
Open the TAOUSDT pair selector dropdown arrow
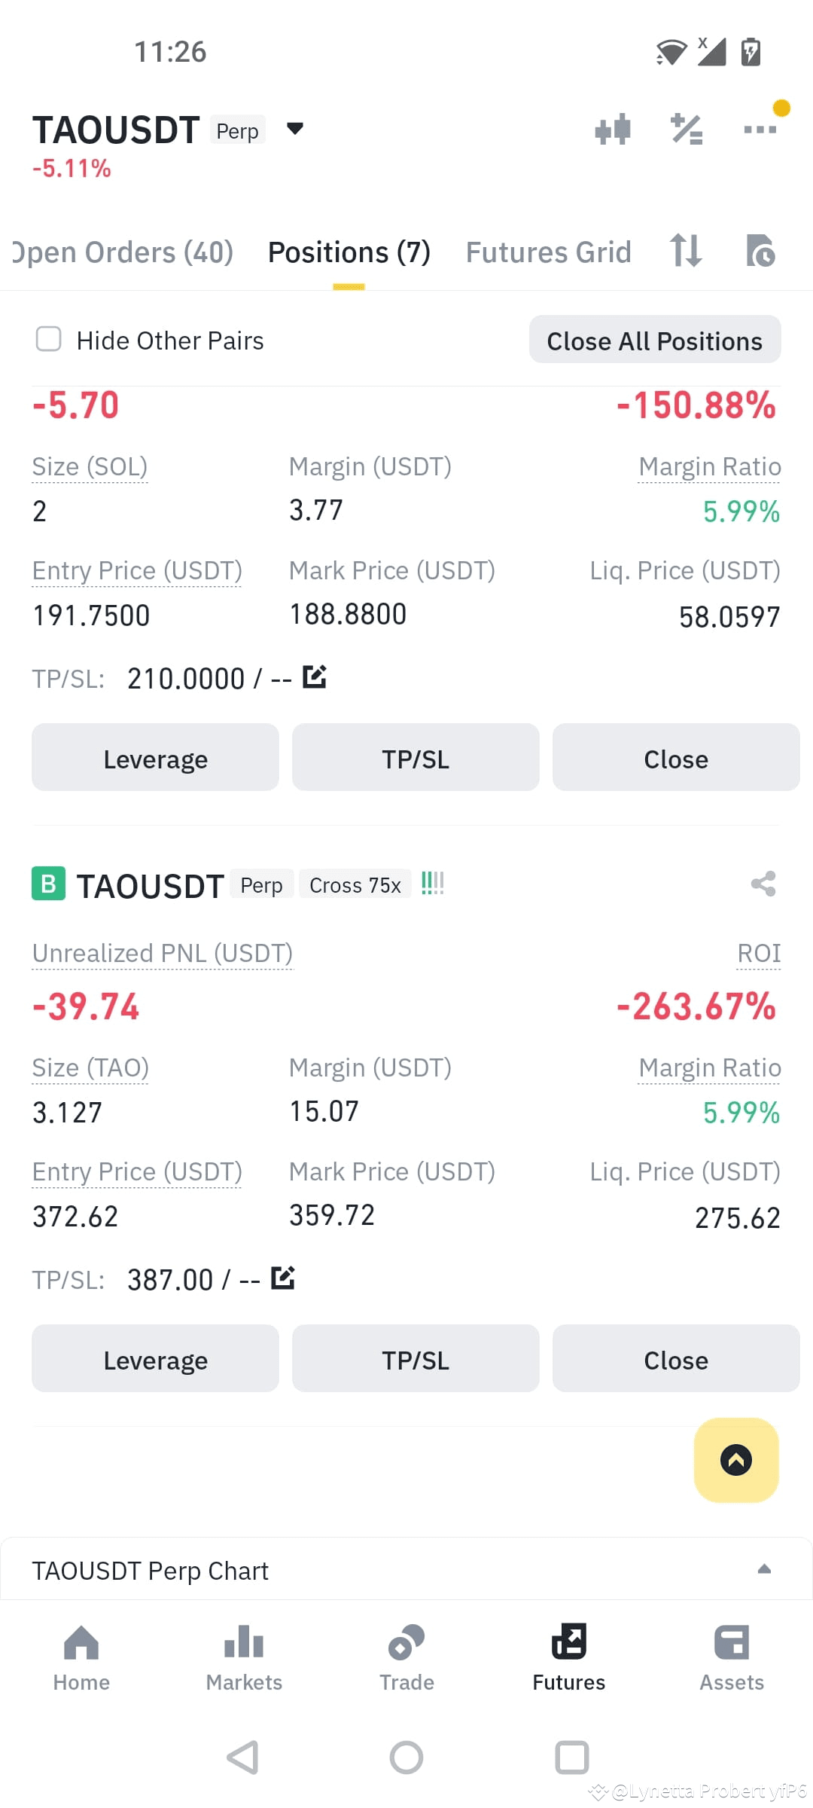[295, 129]
